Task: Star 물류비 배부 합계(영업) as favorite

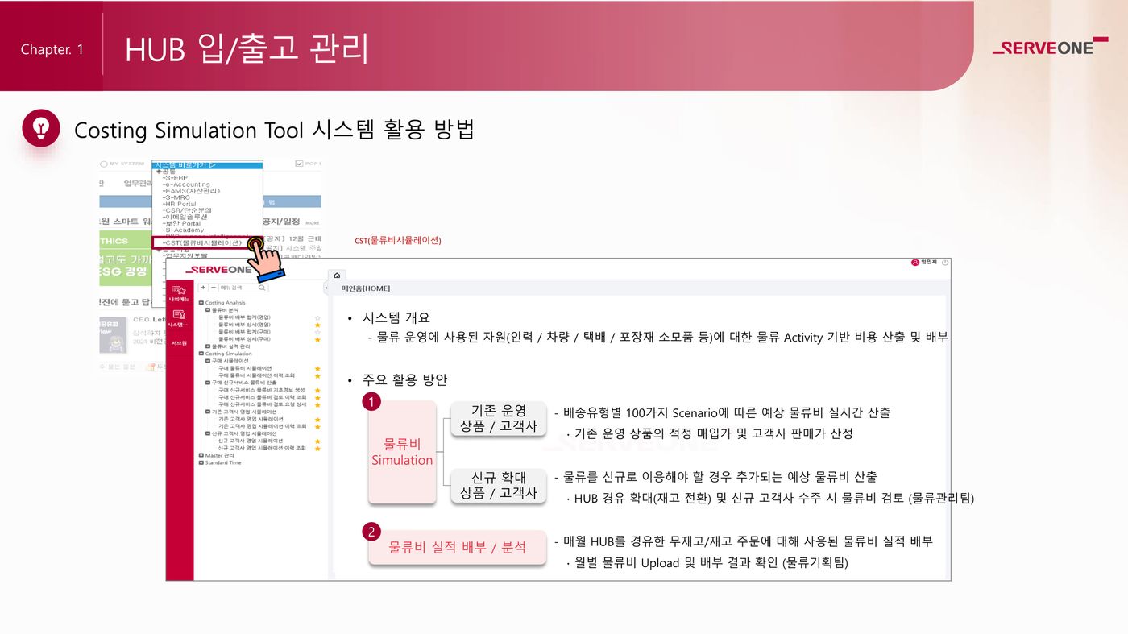Action: point(317,317)
